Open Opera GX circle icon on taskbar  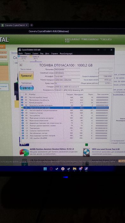coord(51,169)
